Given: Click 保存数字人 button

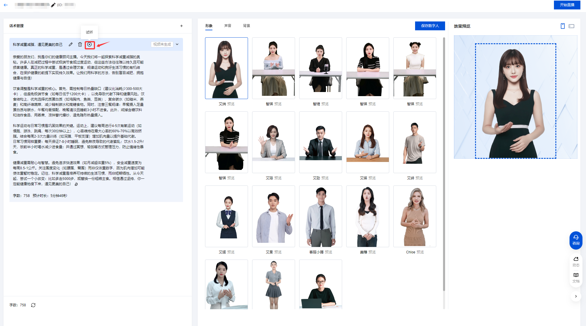Looking at the screenshot, I should pyautogui.click(x=430, y=26).
